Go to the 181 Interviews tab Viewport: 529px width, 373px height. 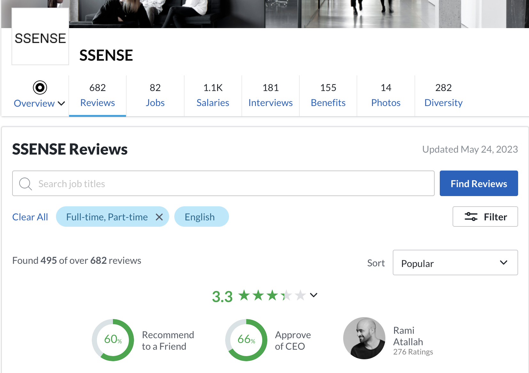pos(271,95)
